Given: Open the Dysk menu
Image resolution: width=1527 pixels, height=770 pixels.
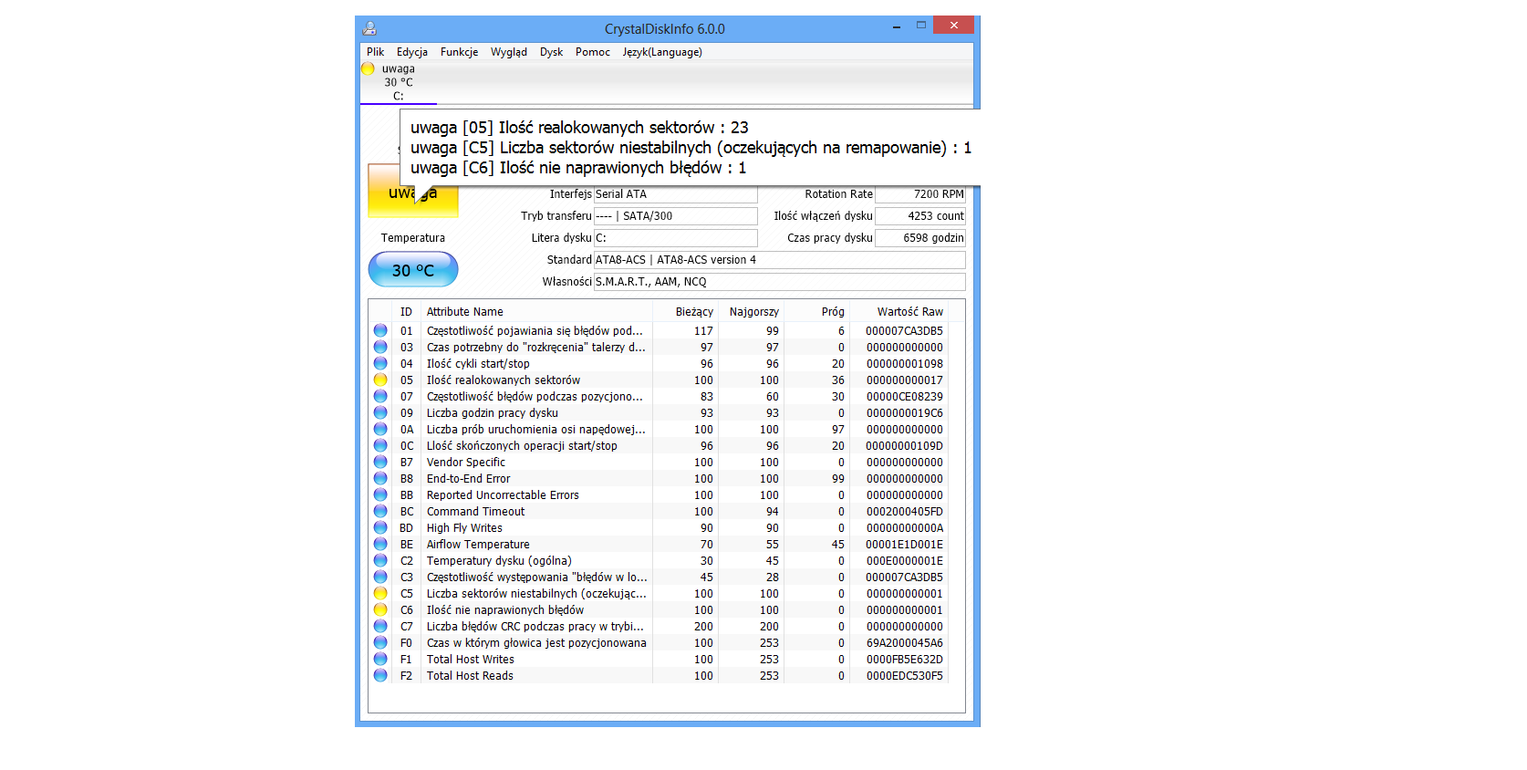Looking at the screenshot, I should (551, 52).
